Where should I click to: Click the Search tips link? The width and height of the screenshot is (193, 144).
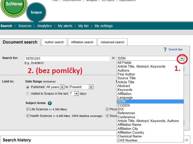(x=175, y=49)
